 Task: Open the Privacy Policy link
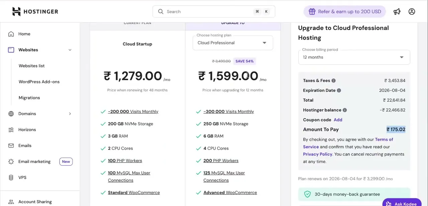click(318, 154)
